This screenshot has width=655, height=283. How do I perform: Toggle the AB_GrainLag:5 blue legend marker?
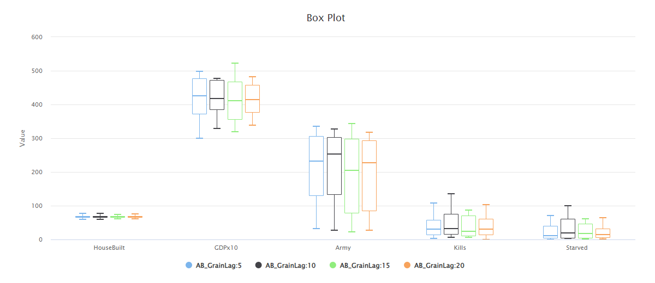click(189, 266)
